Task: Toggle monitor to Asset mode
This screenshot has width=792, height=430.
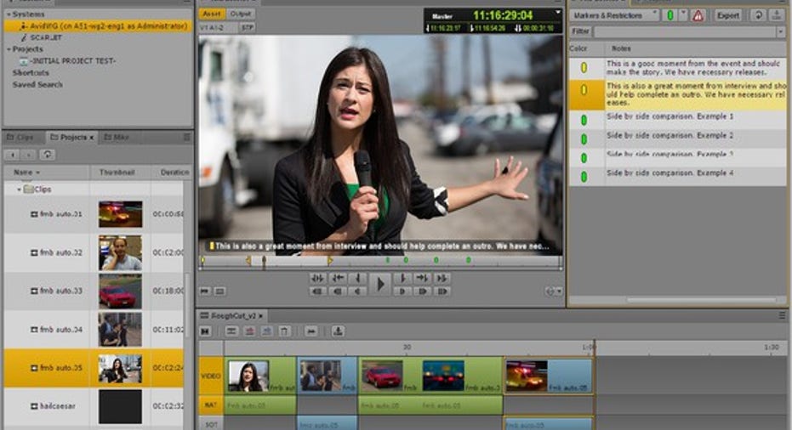Action: coord(211,14)
